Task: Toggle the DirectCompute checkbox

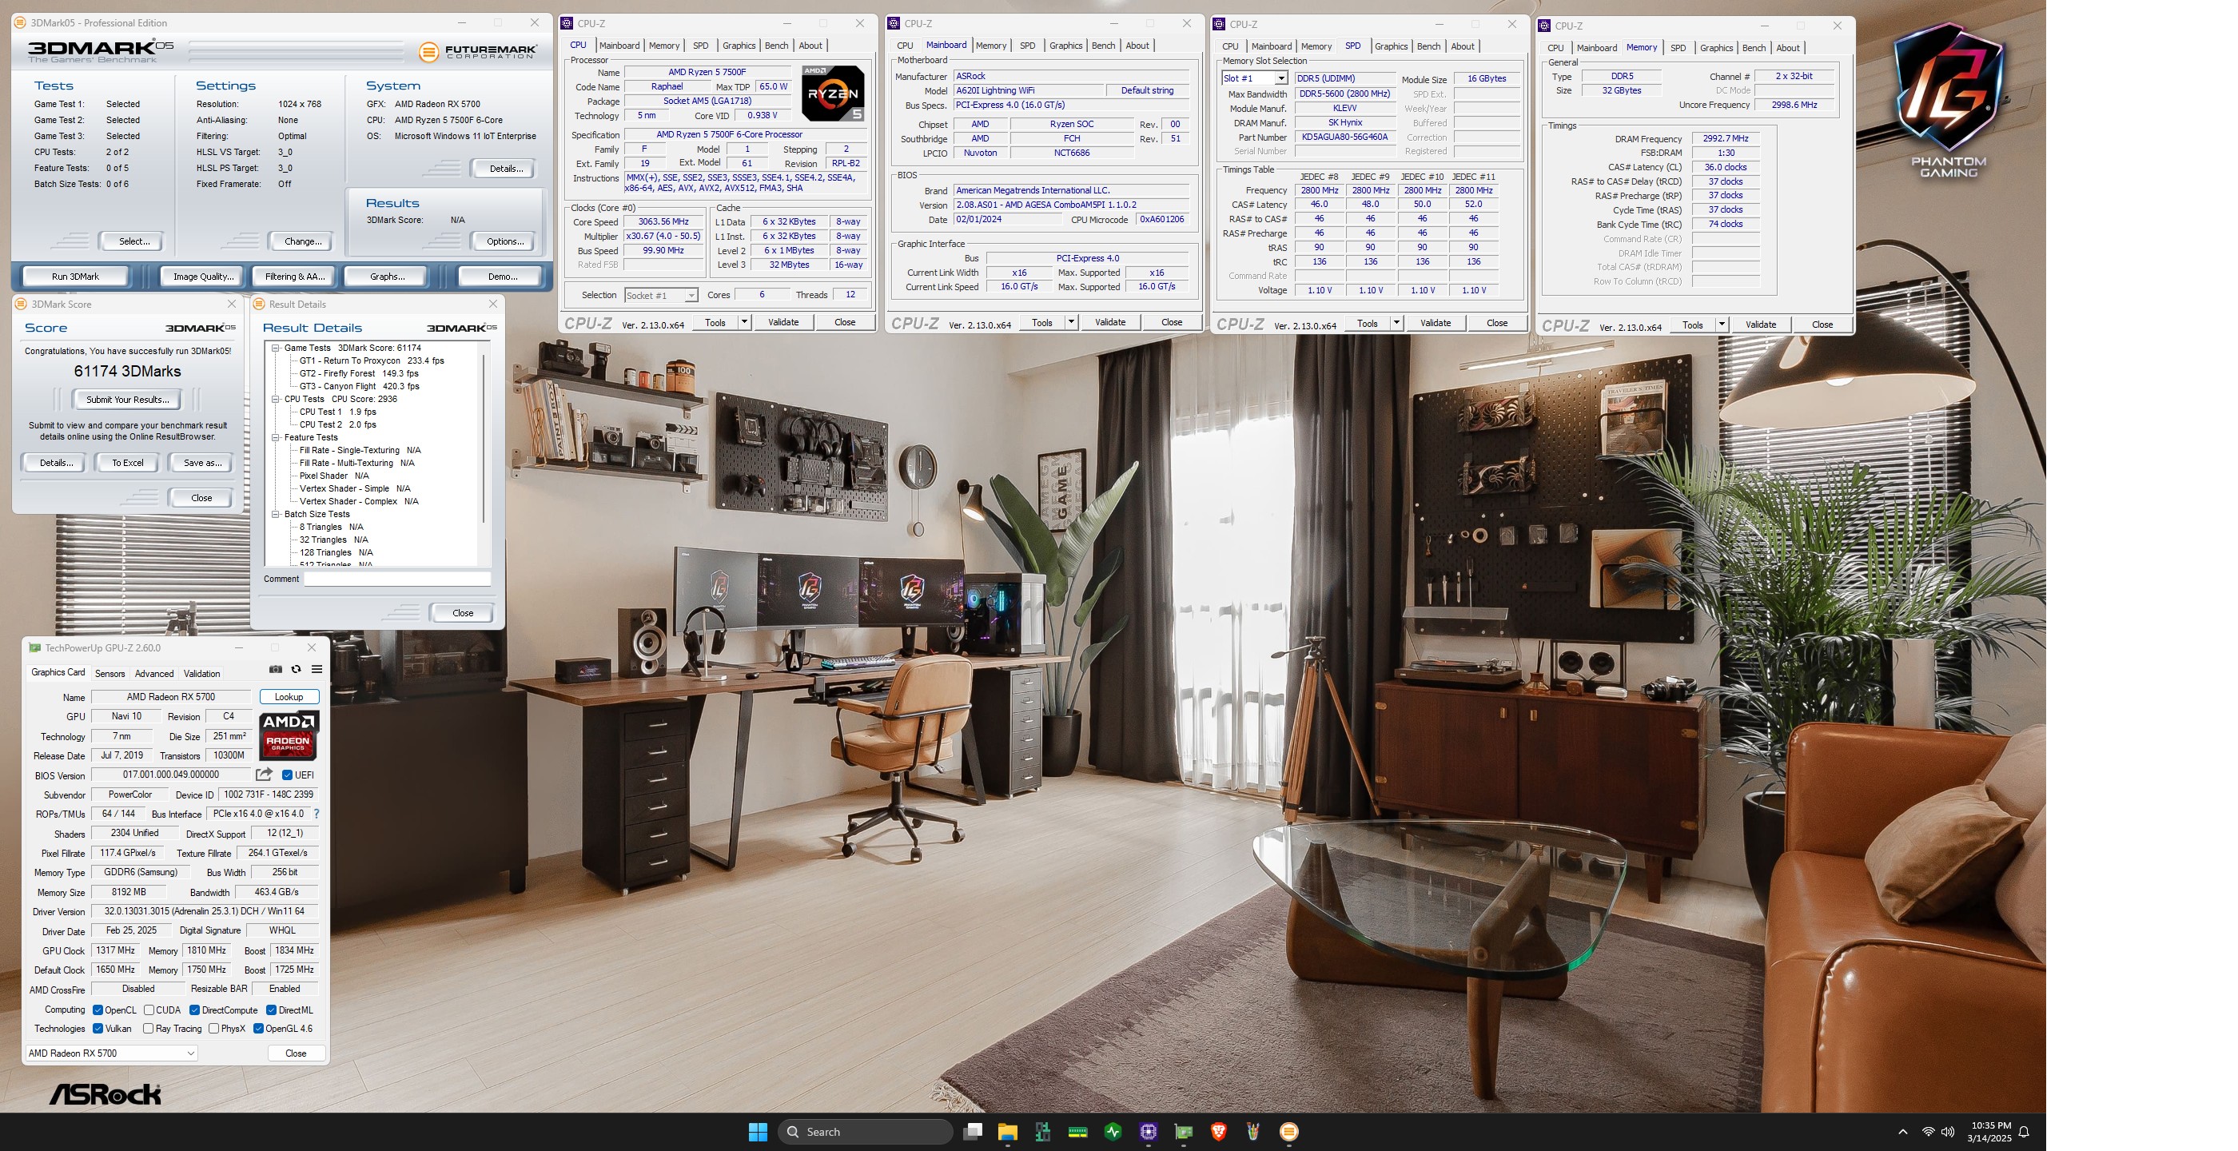Action: click(194, 1010)
